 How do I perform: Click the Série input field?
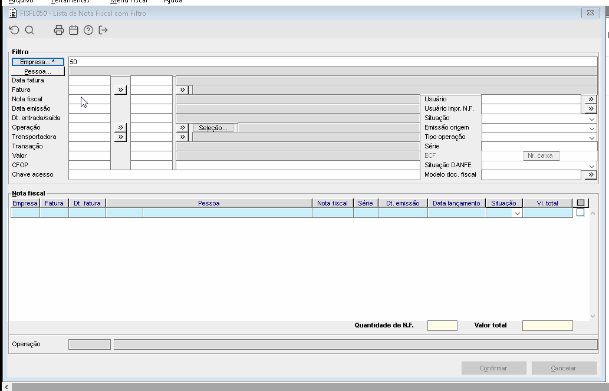539,146
